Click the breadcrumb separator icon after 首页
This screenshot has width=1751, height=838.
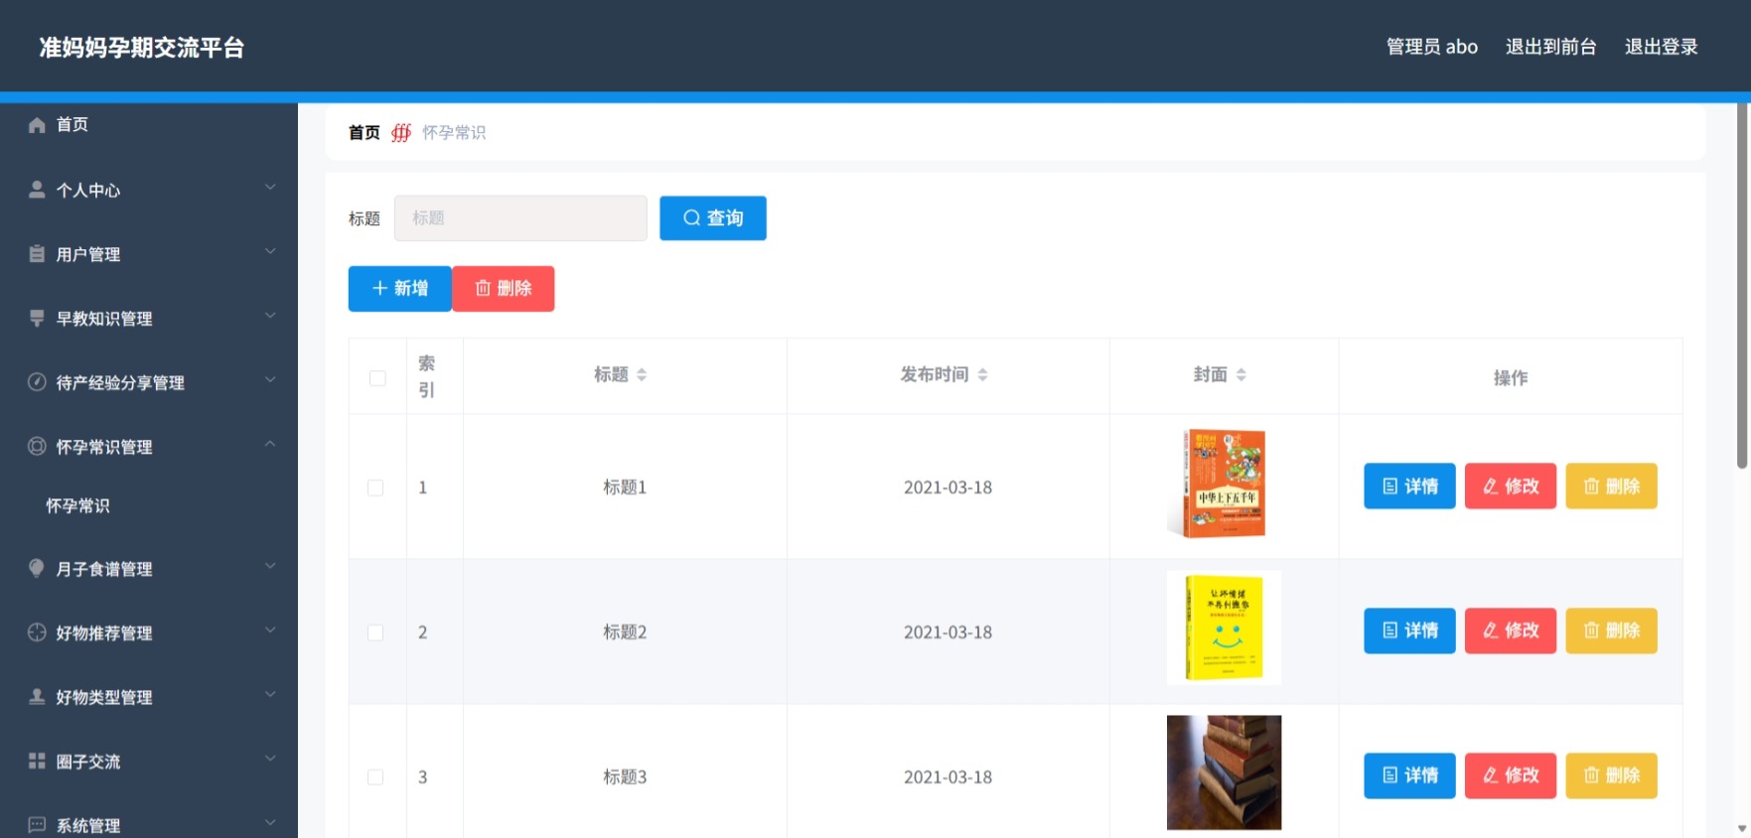(401, 133)
